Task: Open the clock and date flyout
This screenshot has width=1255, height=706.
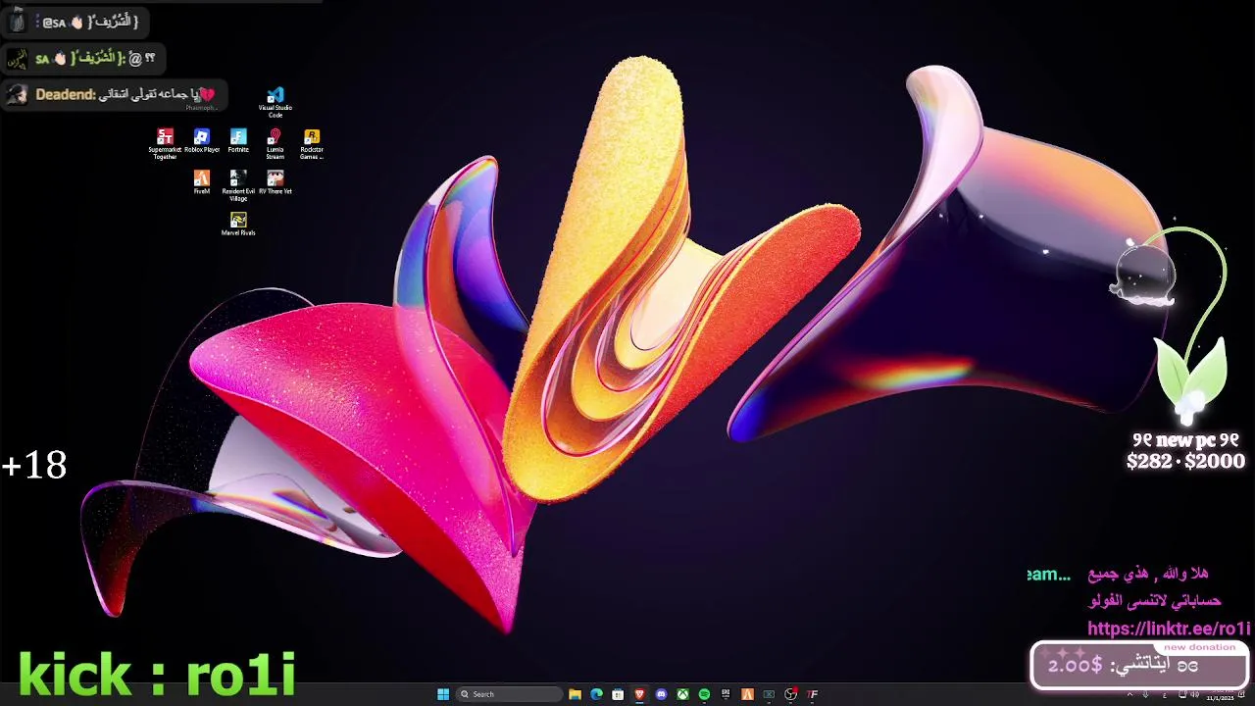Action: pyautogui.click(x=1221, y=694)
